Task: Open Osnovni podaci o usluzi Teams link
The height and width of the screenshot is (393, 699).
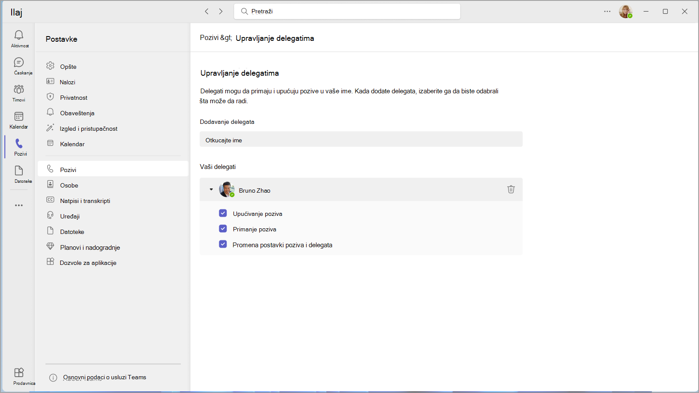Action: [104, 377]
